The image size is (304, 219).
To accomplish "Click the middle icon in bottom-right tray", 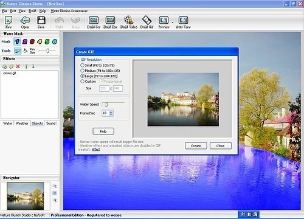I will click(249, 214).
